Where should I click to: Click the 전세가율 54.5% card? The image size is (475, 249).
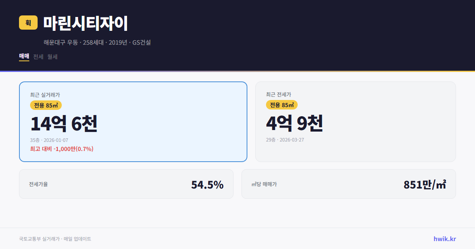(126, 184)
